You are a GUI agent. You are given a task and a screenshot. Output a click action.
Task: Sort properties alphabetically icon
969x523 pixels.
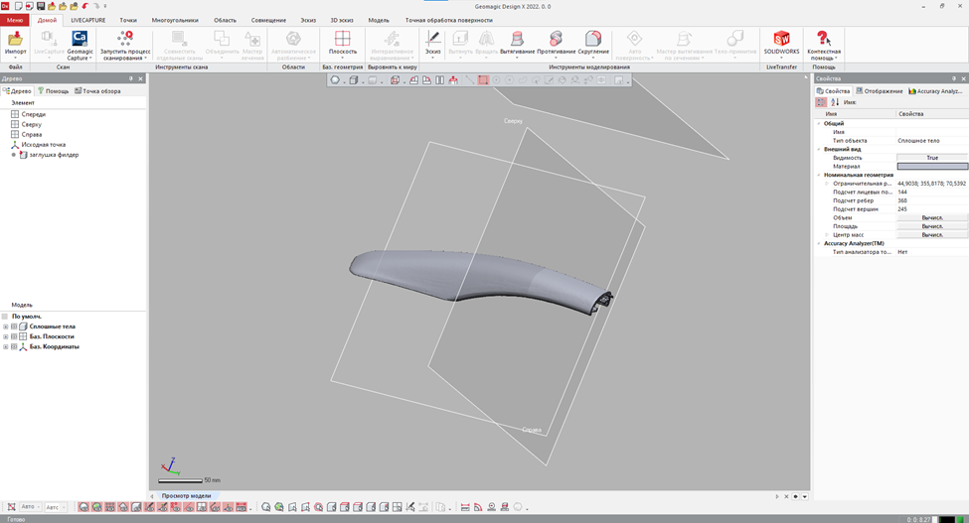834,102
